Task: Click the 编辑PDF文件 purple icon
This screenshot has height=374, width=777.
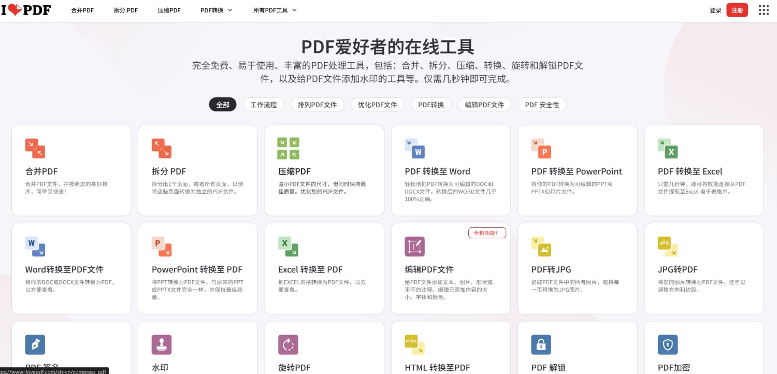Action: coord(415,247)
